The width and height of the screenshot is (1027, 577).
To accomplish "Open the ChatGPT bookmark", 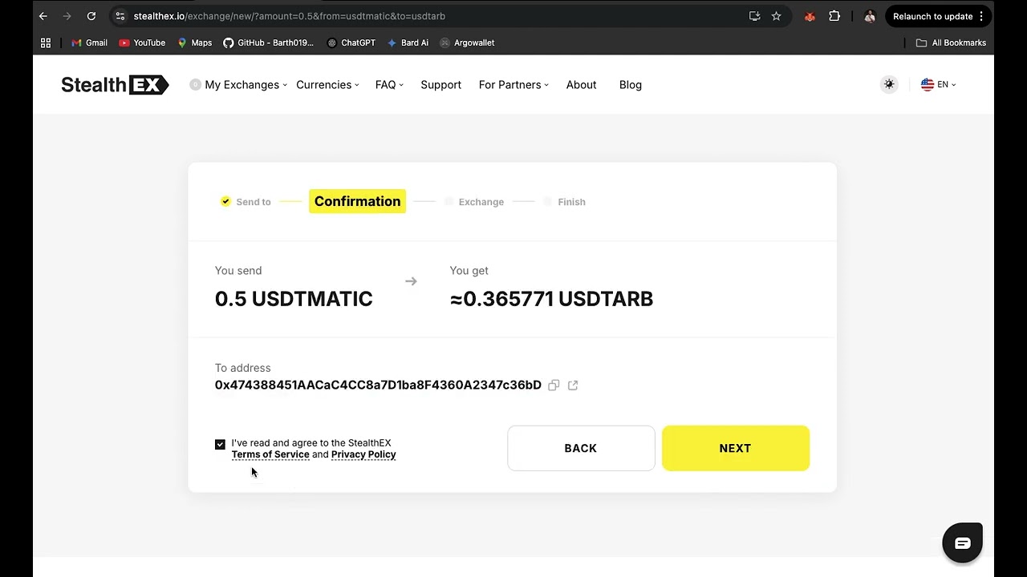I will (351, 42).
